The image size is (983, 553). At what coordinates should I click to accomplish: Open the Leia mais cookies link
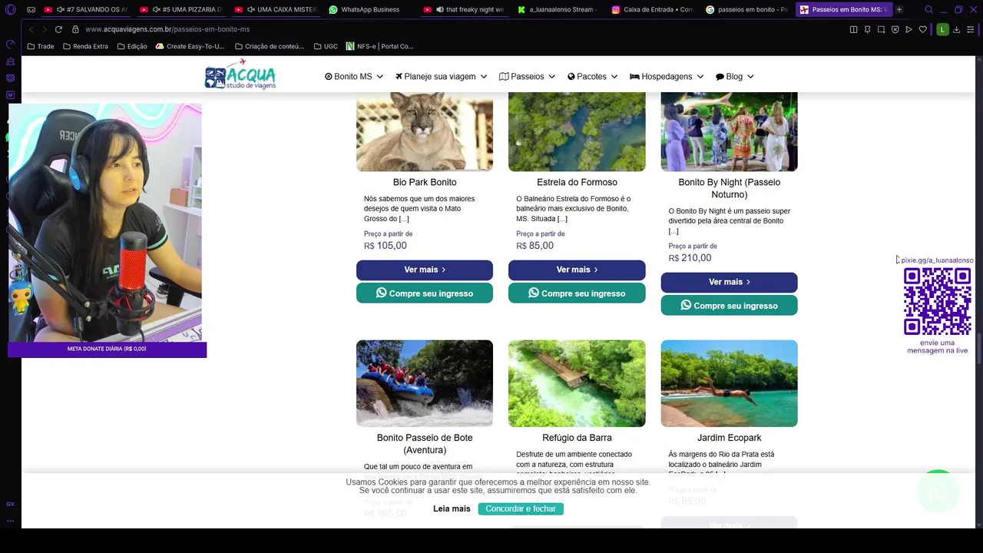452,508
